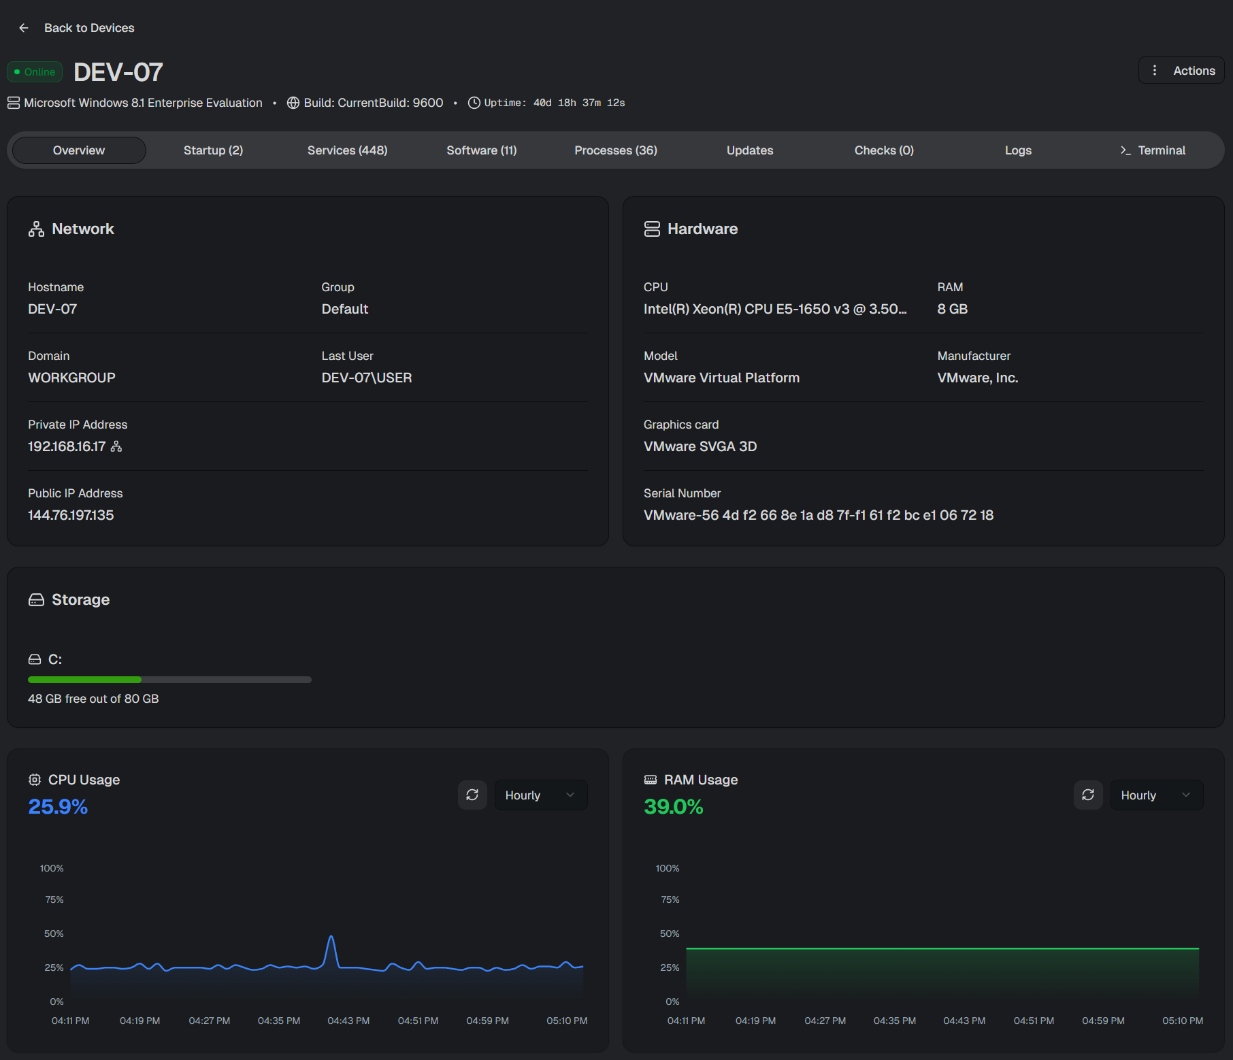This screenshot has width=1233, height=1060.
Task: Click the back arrow icon
Action: coord(24,28)
